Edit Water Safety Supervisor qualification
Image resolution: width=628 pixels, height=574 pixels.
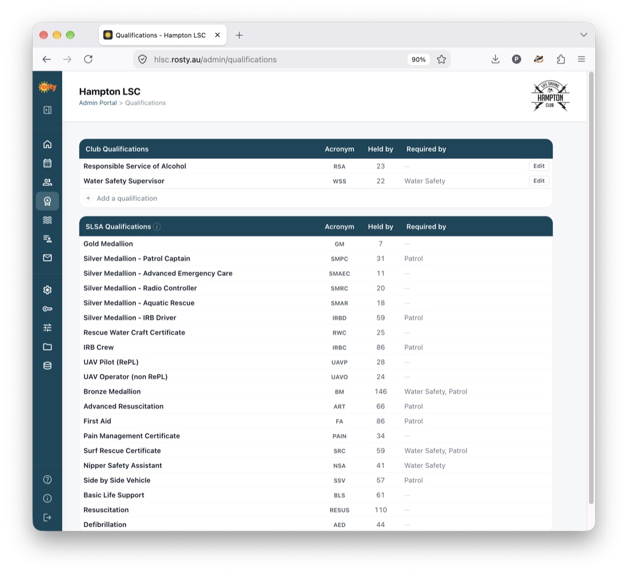(x=539, y=180)
